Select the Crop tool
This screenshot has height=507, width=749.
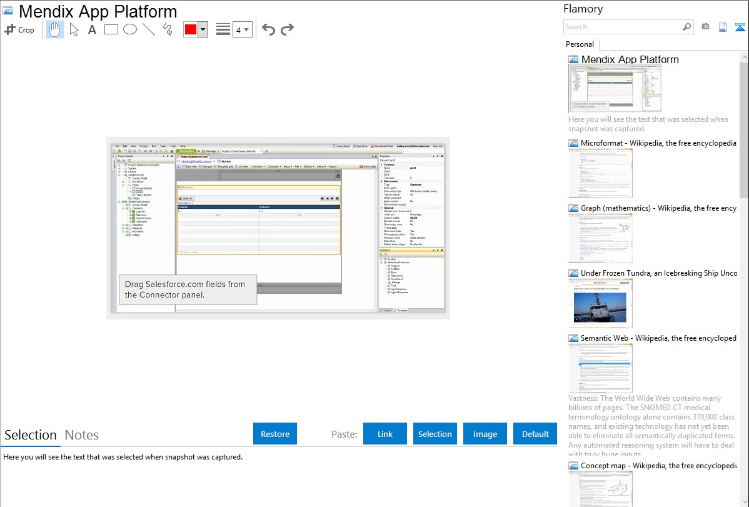pyautogui.click(x=19, y=29)
